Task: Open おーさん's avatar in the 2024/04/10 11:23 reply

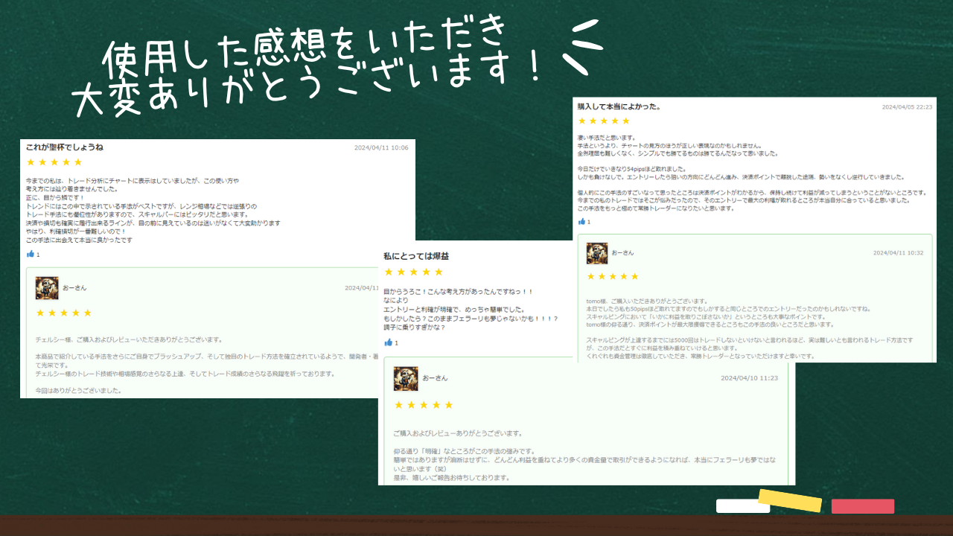Action: 406,378
